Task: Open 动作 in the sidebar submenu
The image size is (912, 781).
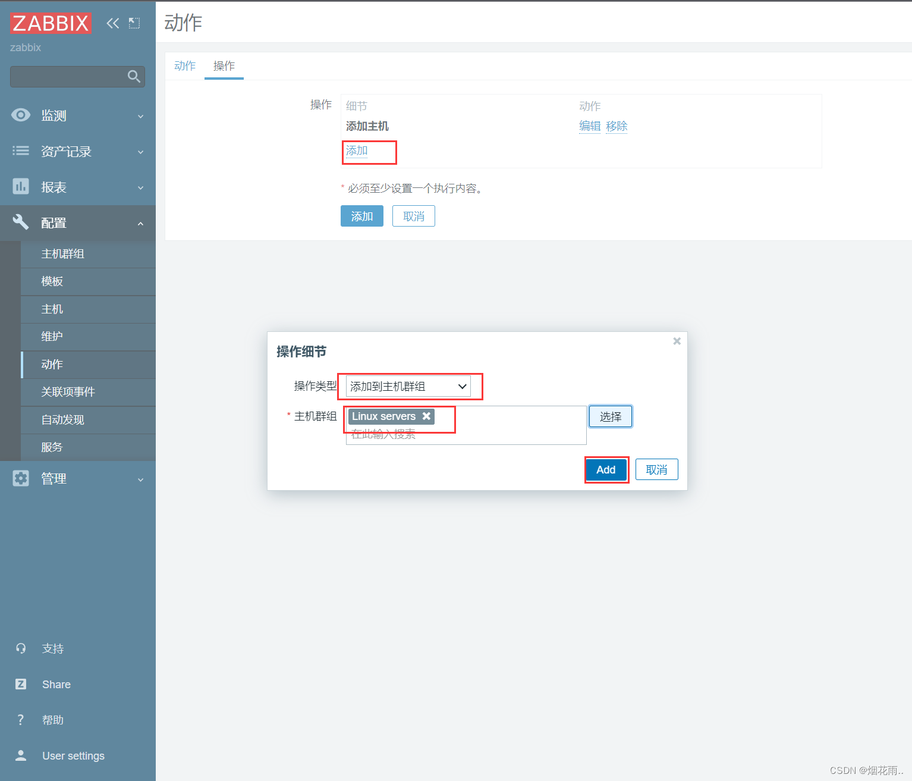Action: [88, 365]
